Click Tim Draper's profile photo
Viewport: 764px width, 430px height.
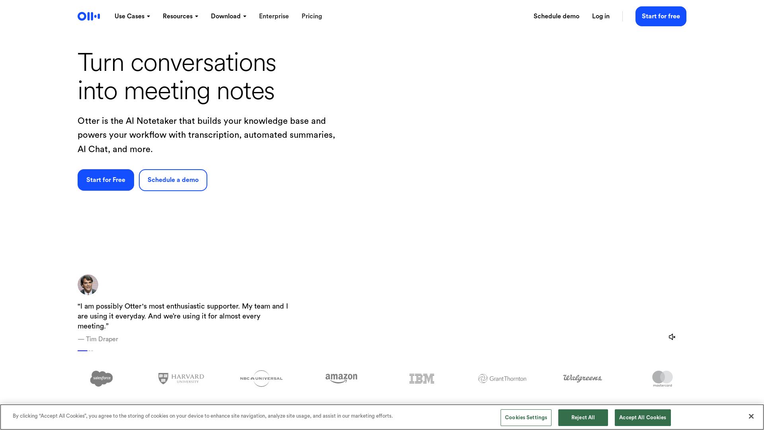click(x=88, y=285)
